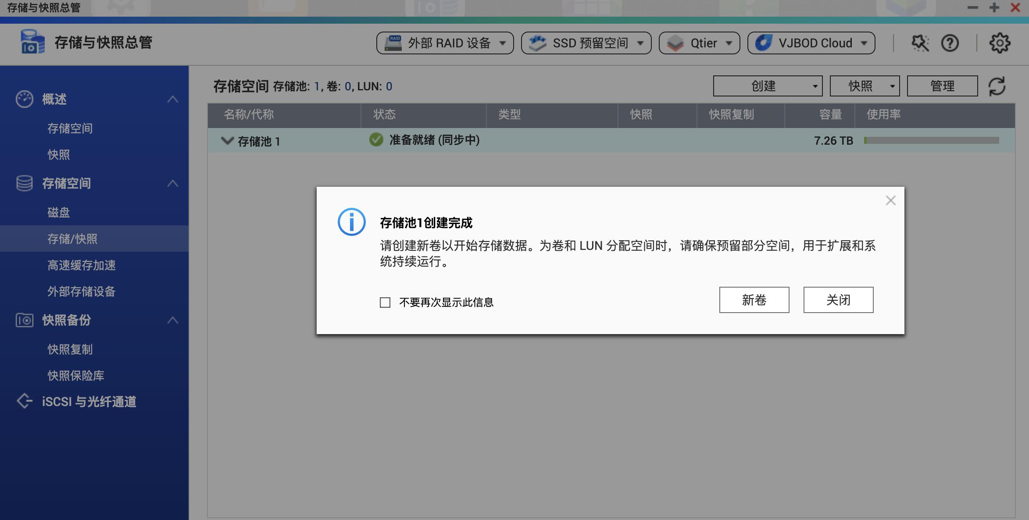Open the SSD 预留空间 dropdown
Viewport: 1029px width, 520px height.
click(586, 43)
